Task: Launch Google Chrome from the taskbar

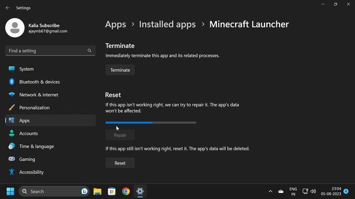Action: coord(126,191)
